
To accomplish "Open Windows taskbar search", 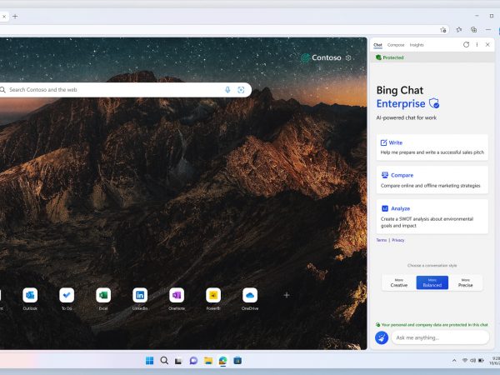I will 164,361.
